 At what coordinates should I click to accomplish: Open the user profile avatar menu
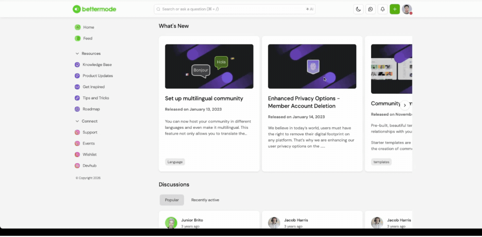coord(407,9)
